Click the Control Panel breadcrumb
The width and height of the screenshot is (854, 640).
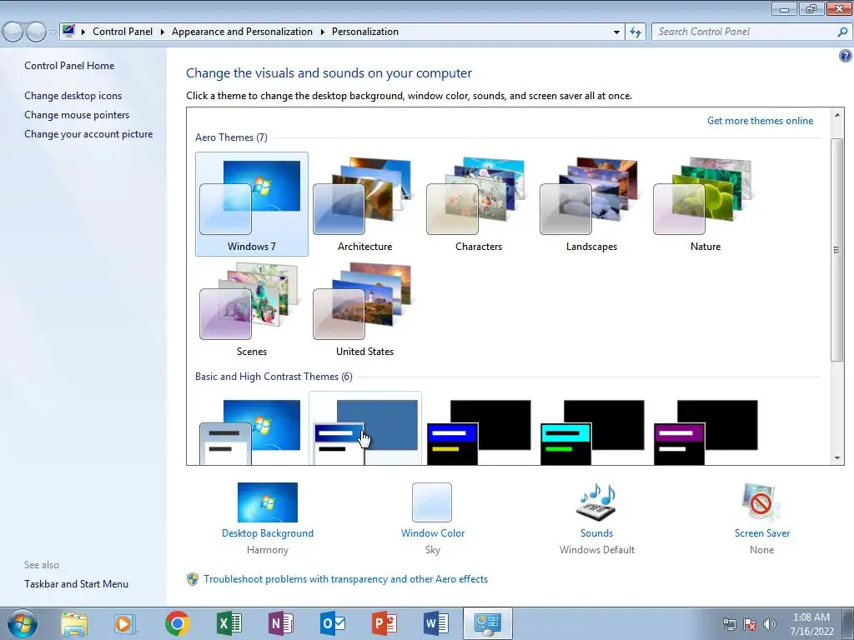(123, 32)
